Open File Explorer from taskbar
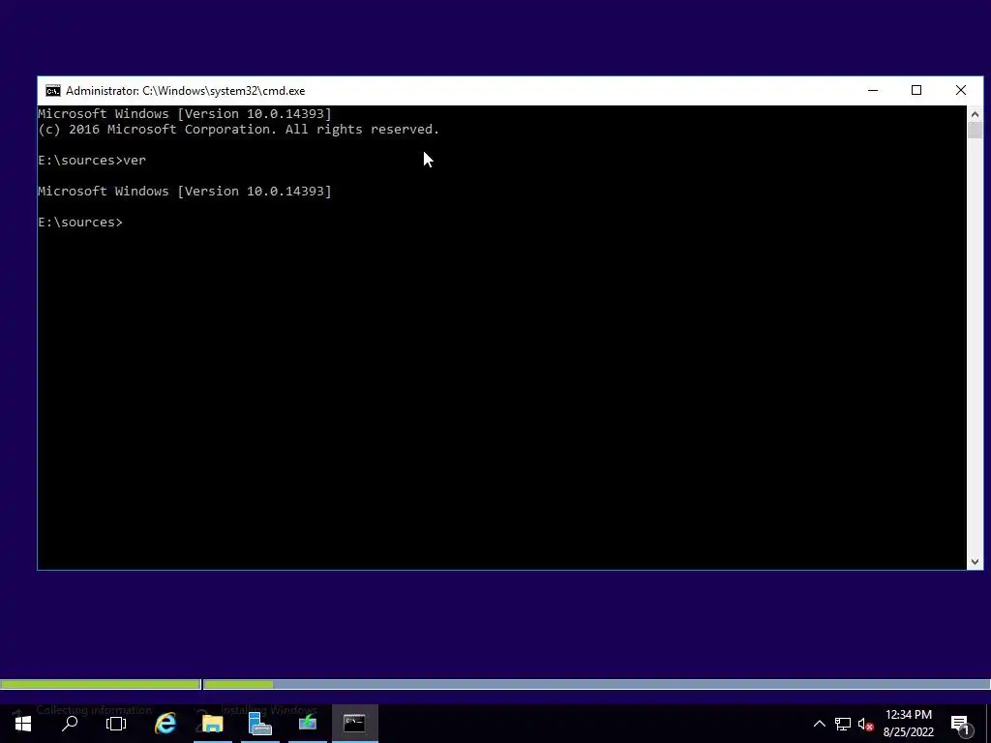This screenshot has height=743, width=991. click(213, 724)
